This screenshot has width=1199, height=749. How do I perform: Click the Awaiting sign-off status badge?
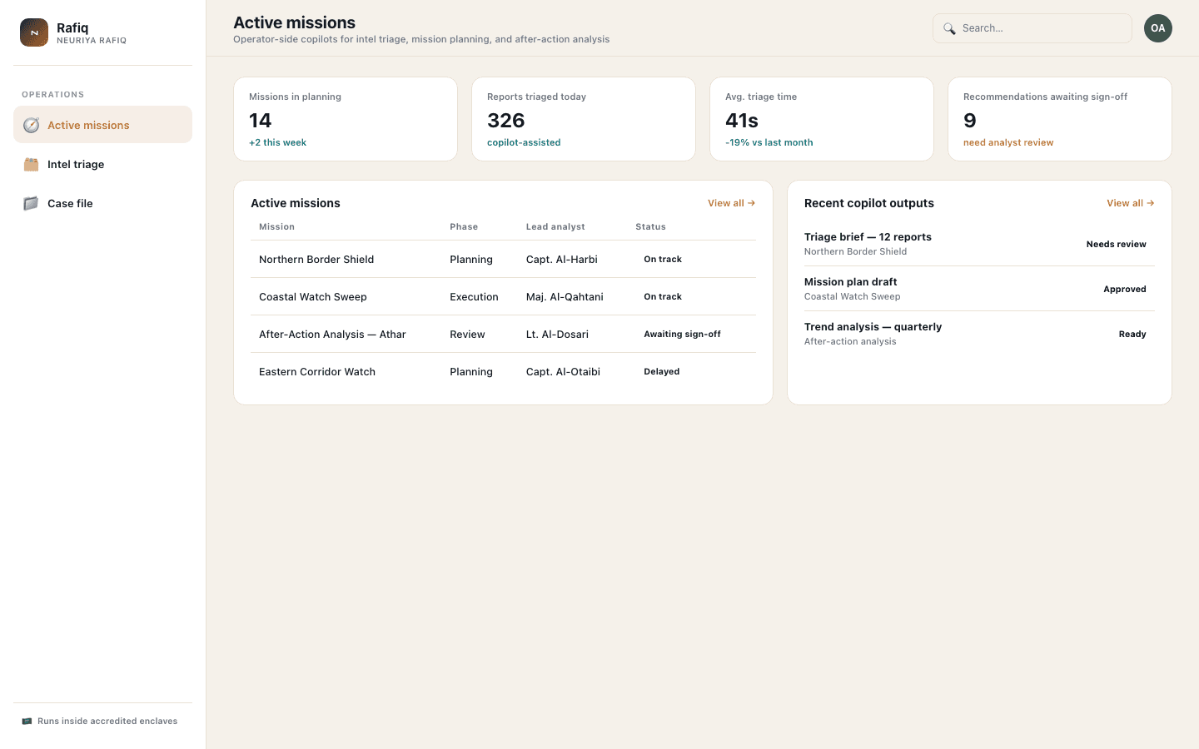click(682, 334)
